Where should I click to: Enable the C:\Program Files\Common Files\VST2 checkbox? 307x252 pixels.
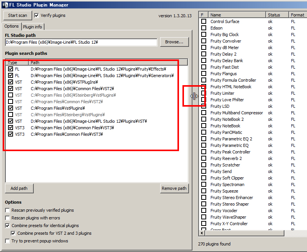point(11,102)
